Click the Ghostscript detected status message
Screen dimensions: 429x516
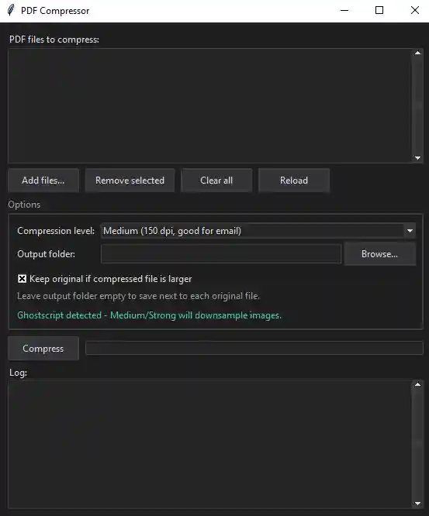[x=150, y=315]
